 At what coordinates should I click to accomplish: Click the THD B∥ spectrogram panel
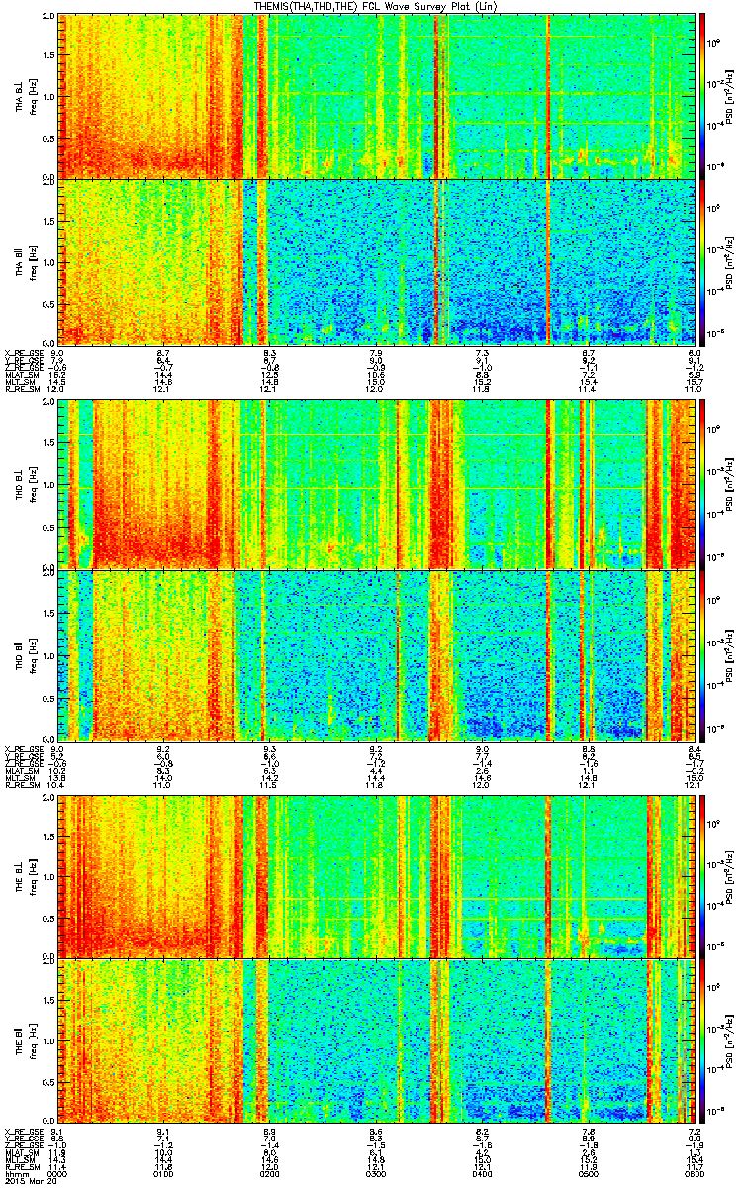point(376,653)
